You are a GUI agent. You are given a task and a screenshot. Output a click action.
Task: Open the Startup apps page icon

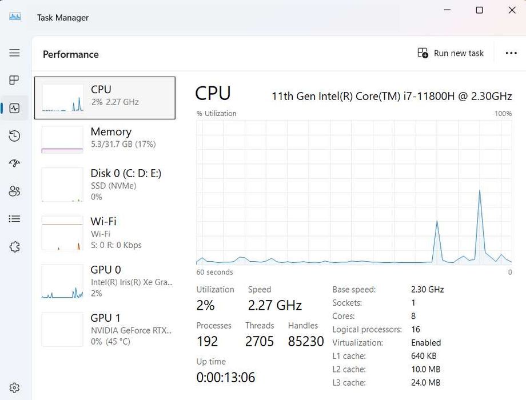click(x=14, y=163)
